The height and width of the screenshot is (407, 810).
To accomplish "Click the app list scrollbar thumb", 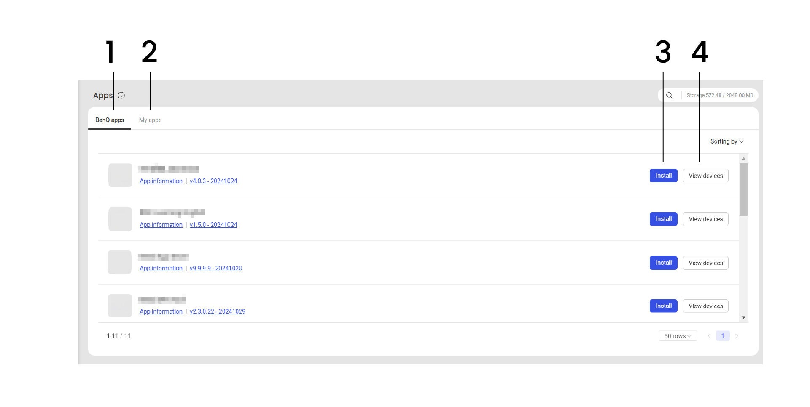I will click(x=743, y=189).
